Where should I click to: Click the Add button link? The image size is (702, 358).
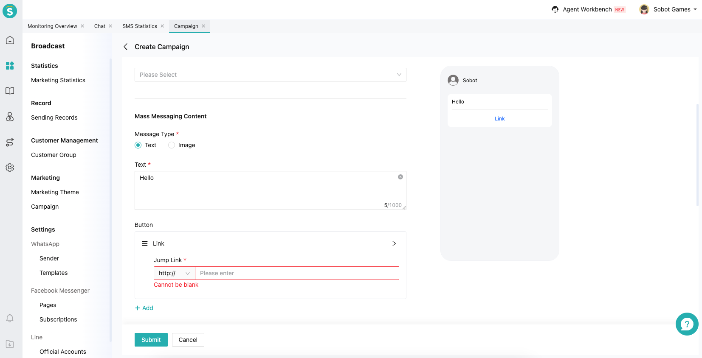click(x=144, y=308)
